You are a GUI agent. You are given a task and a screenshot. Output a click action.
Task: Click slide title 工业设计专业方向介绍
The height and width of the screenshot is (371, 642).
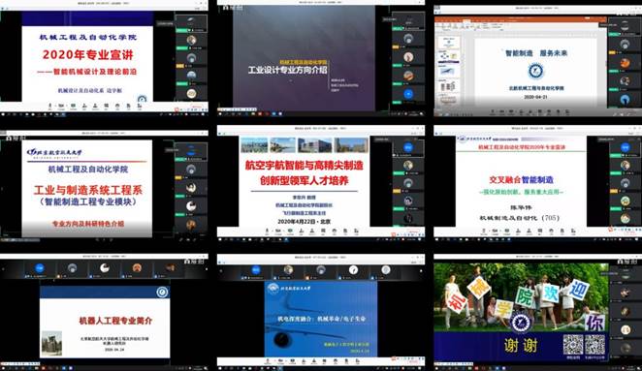(287, 70)
